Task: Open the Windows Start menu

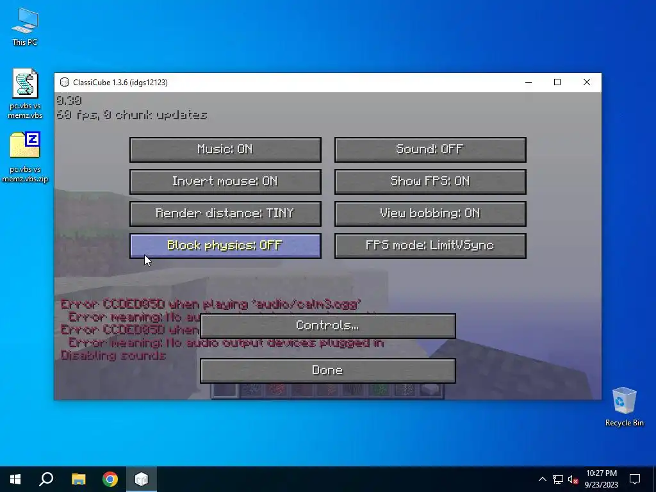Action: click(15, 479)
